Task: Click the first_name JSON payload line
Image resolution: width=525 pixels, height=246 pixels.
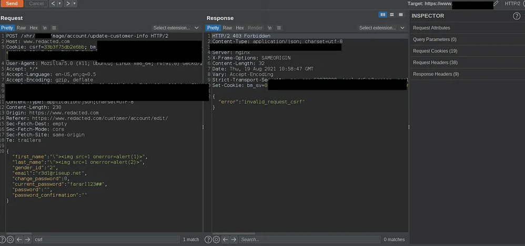Action: 79,157
